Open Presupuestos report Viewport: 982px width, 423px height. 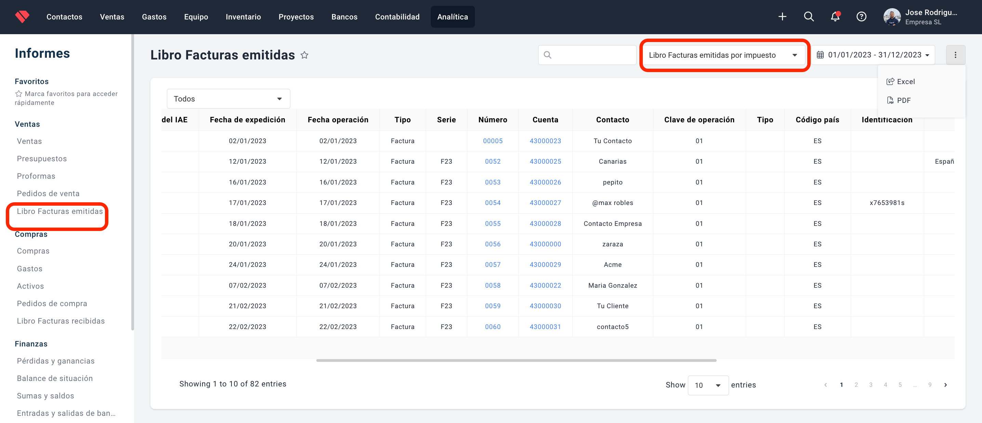[42, 159]
